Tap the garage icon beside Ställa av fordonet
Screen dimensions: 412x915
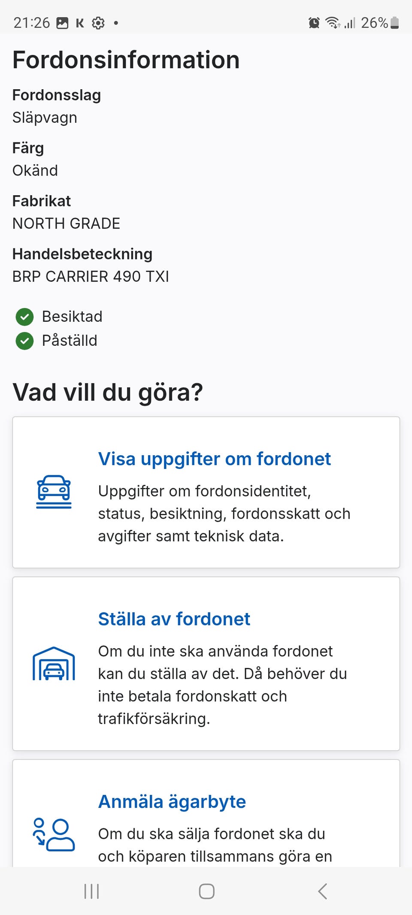(54, 664)
